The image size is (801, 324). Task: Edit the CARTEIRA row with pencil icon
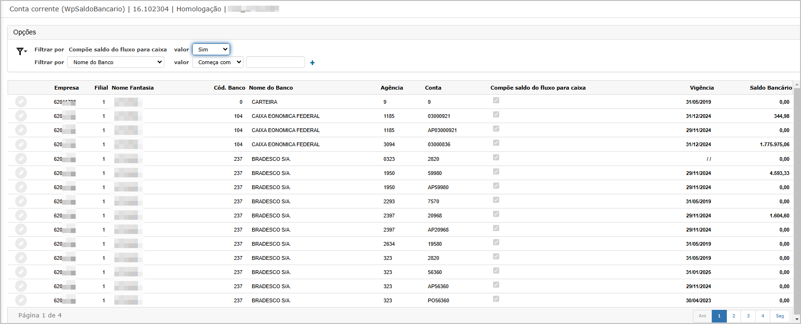tap(21, 102)
